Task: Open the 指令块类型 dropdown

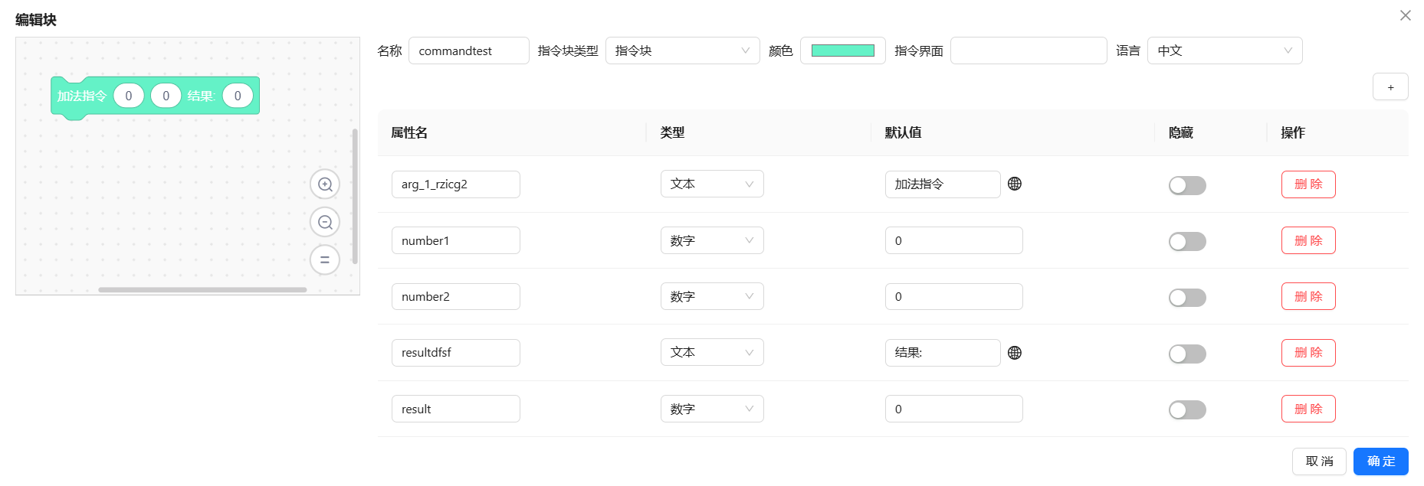Action: [682, 51]
